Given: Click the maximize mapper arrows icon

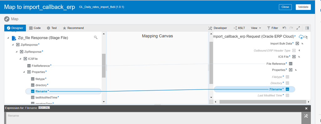Looking at the screenshot, I should [298, 28].
